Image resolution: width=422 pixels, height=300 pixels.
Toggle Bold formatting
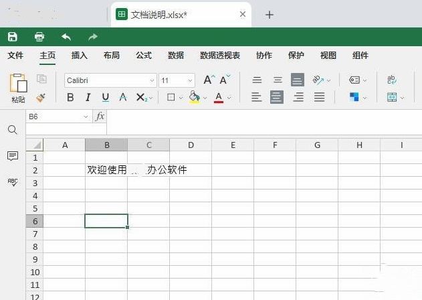coord(70,97)
